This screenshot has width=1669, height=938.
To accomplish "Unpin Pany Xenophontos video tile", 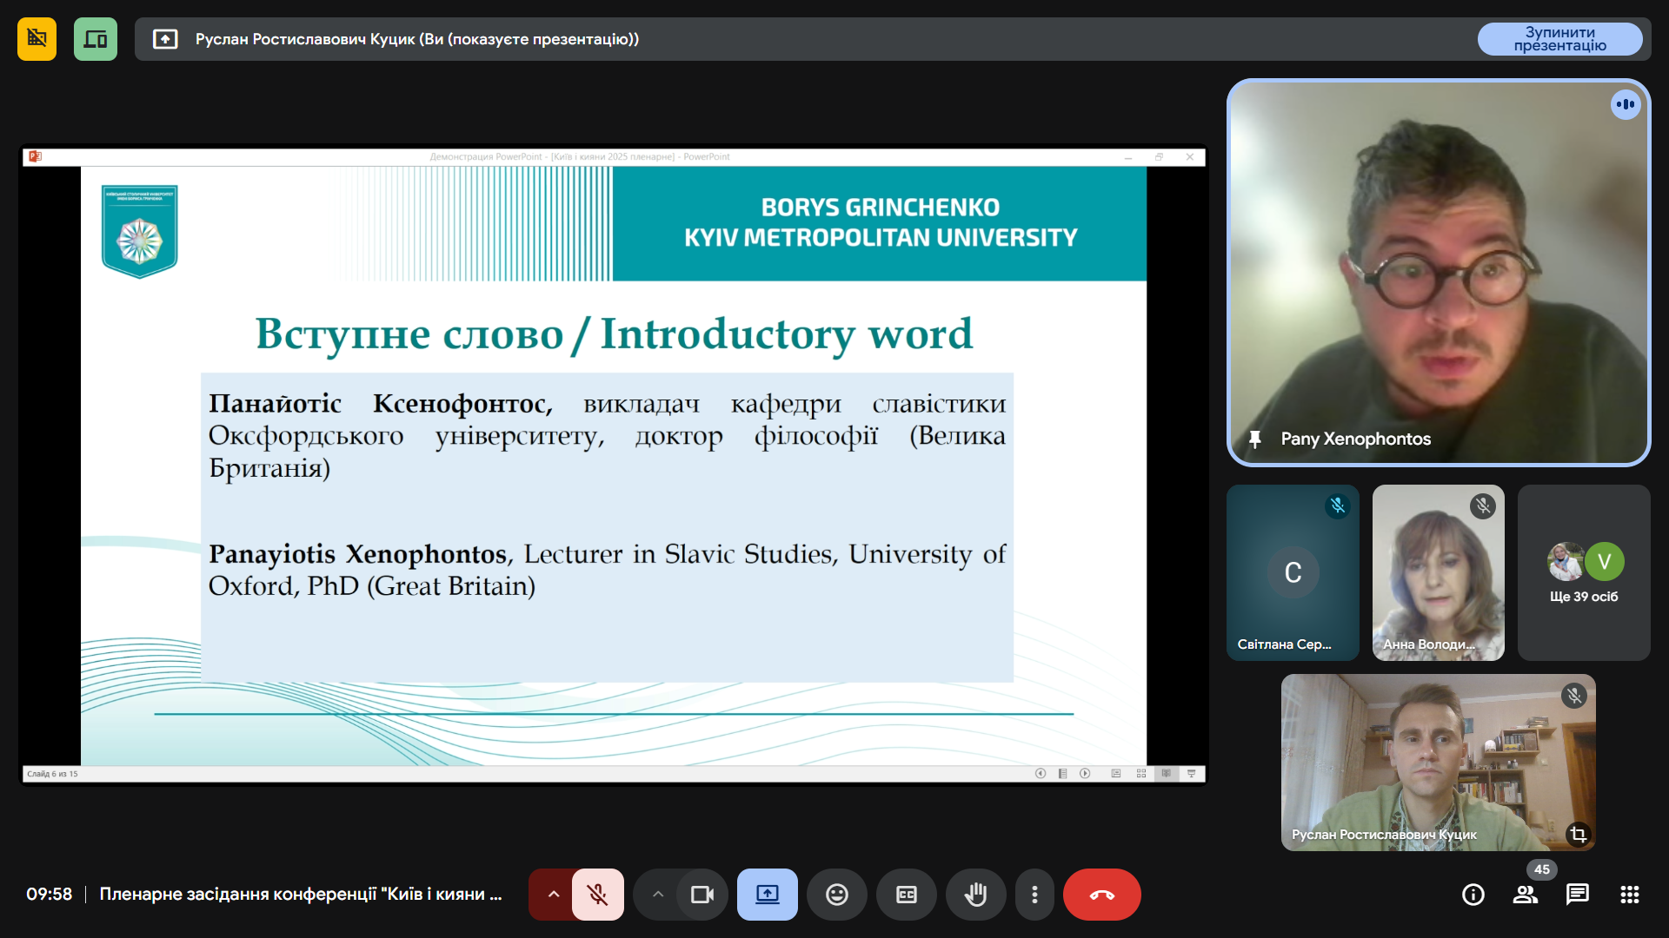I will pos(1254,439).
